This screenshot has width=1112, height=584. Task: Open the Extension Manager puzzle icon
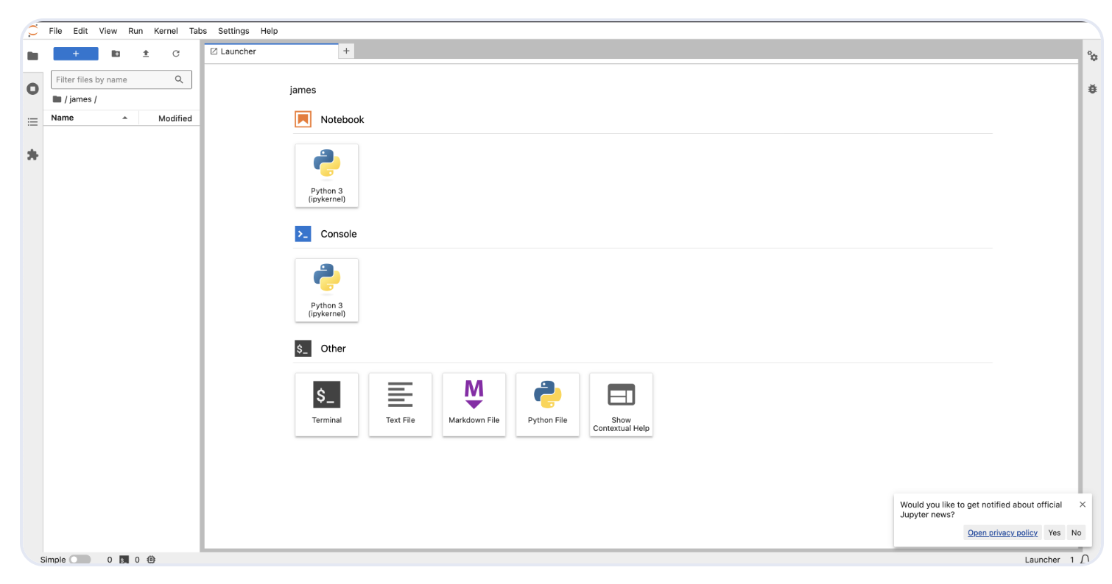tap(32, 155)
